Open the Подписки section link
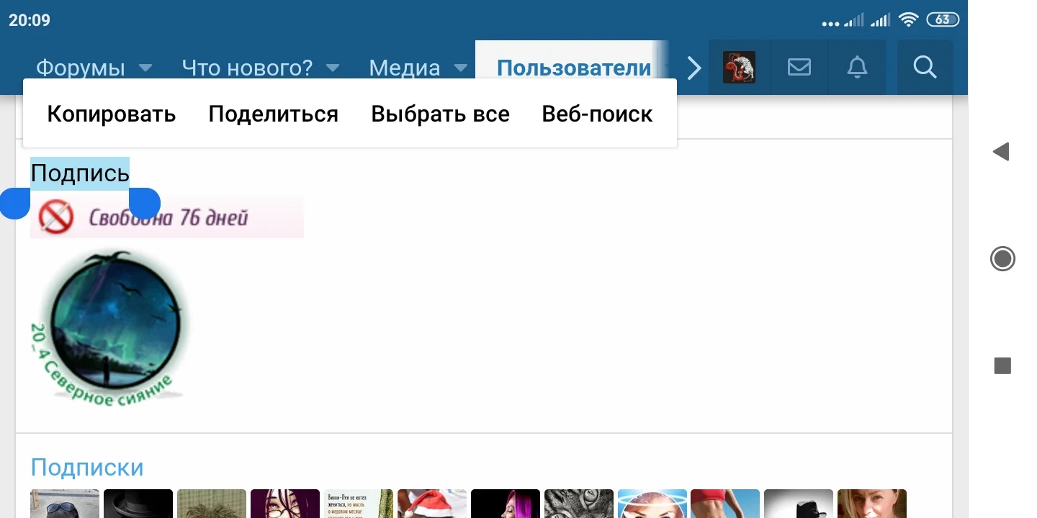The width and height of the screenshot is (1037, 518). [86, 467]
